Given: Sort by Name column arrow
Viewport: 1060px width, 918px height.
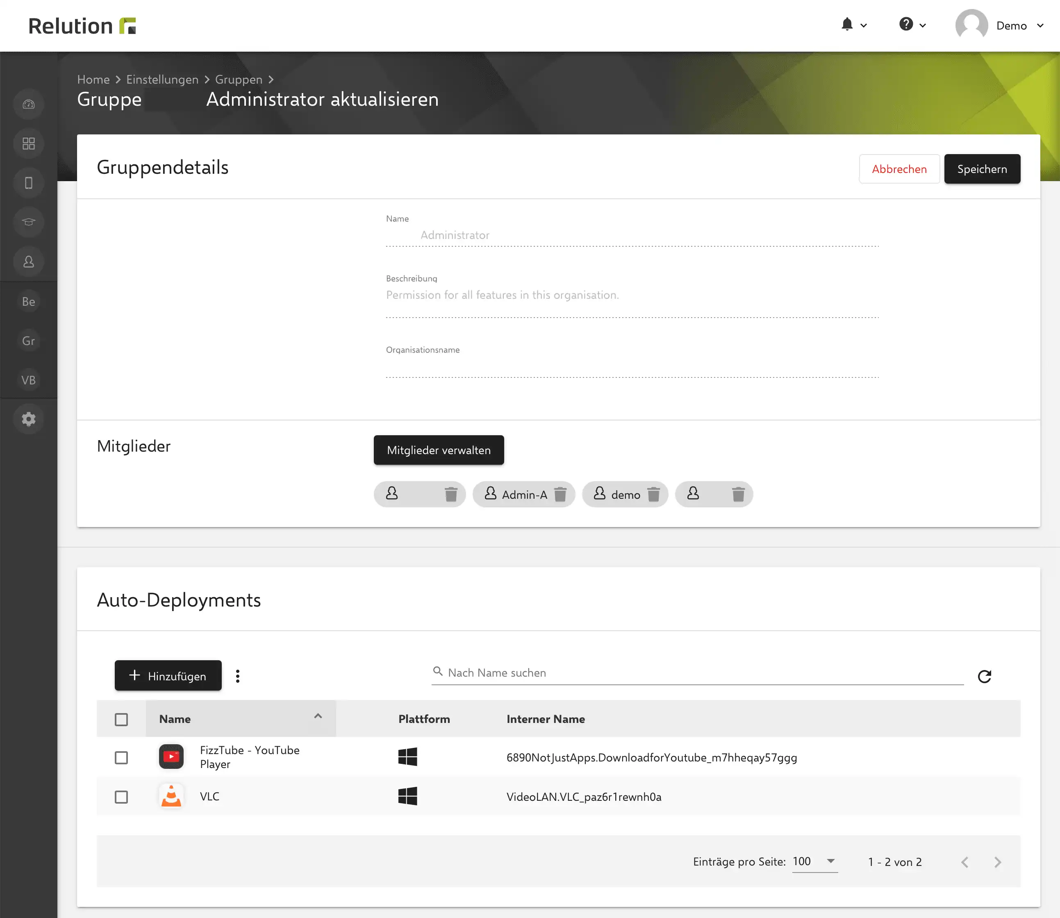Looking at the screenshot, I should click(318, 716).
